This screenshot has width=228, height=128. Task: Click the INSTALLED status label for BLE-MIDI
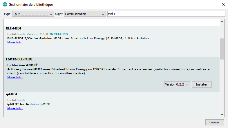coord(59,34)
